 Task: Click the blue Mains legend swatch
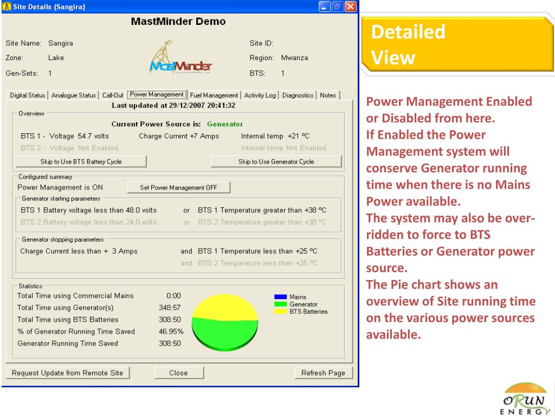(280, 297)
